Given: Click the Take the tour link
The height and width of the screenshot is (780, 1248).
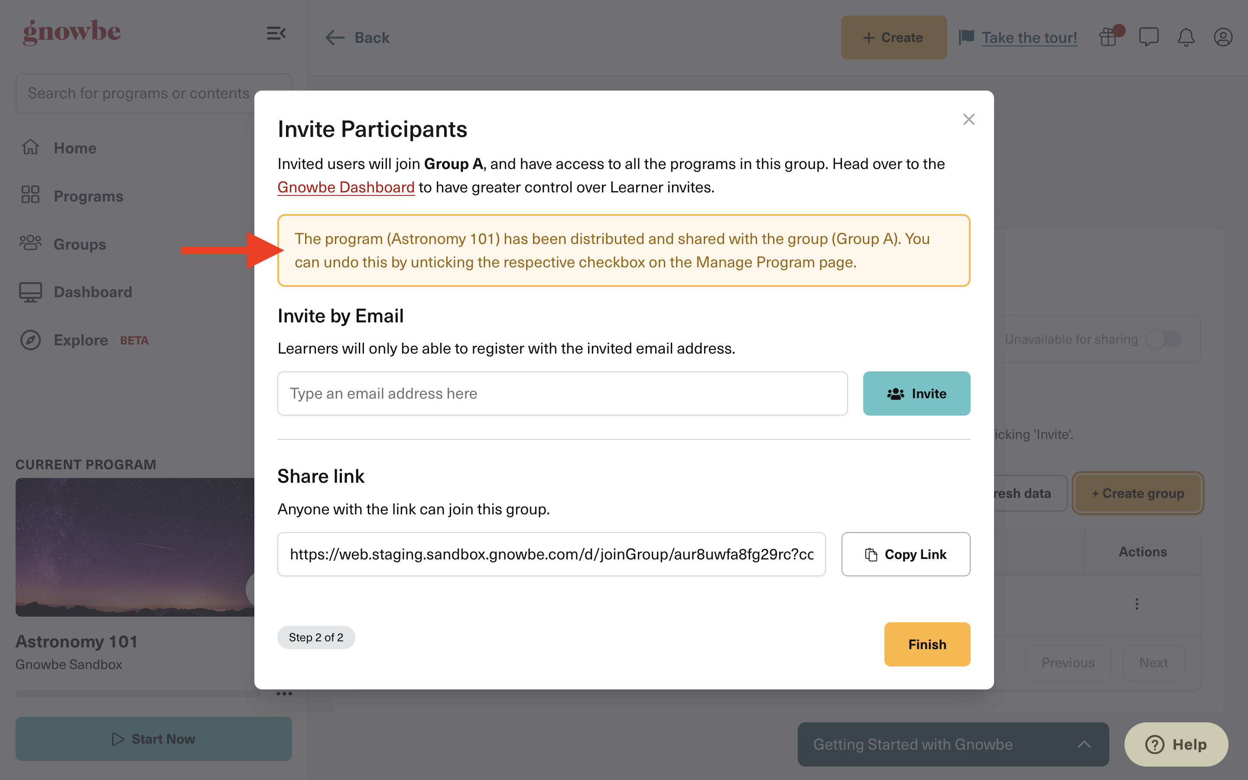Looking at the screenshot, I should (1029, 37).
